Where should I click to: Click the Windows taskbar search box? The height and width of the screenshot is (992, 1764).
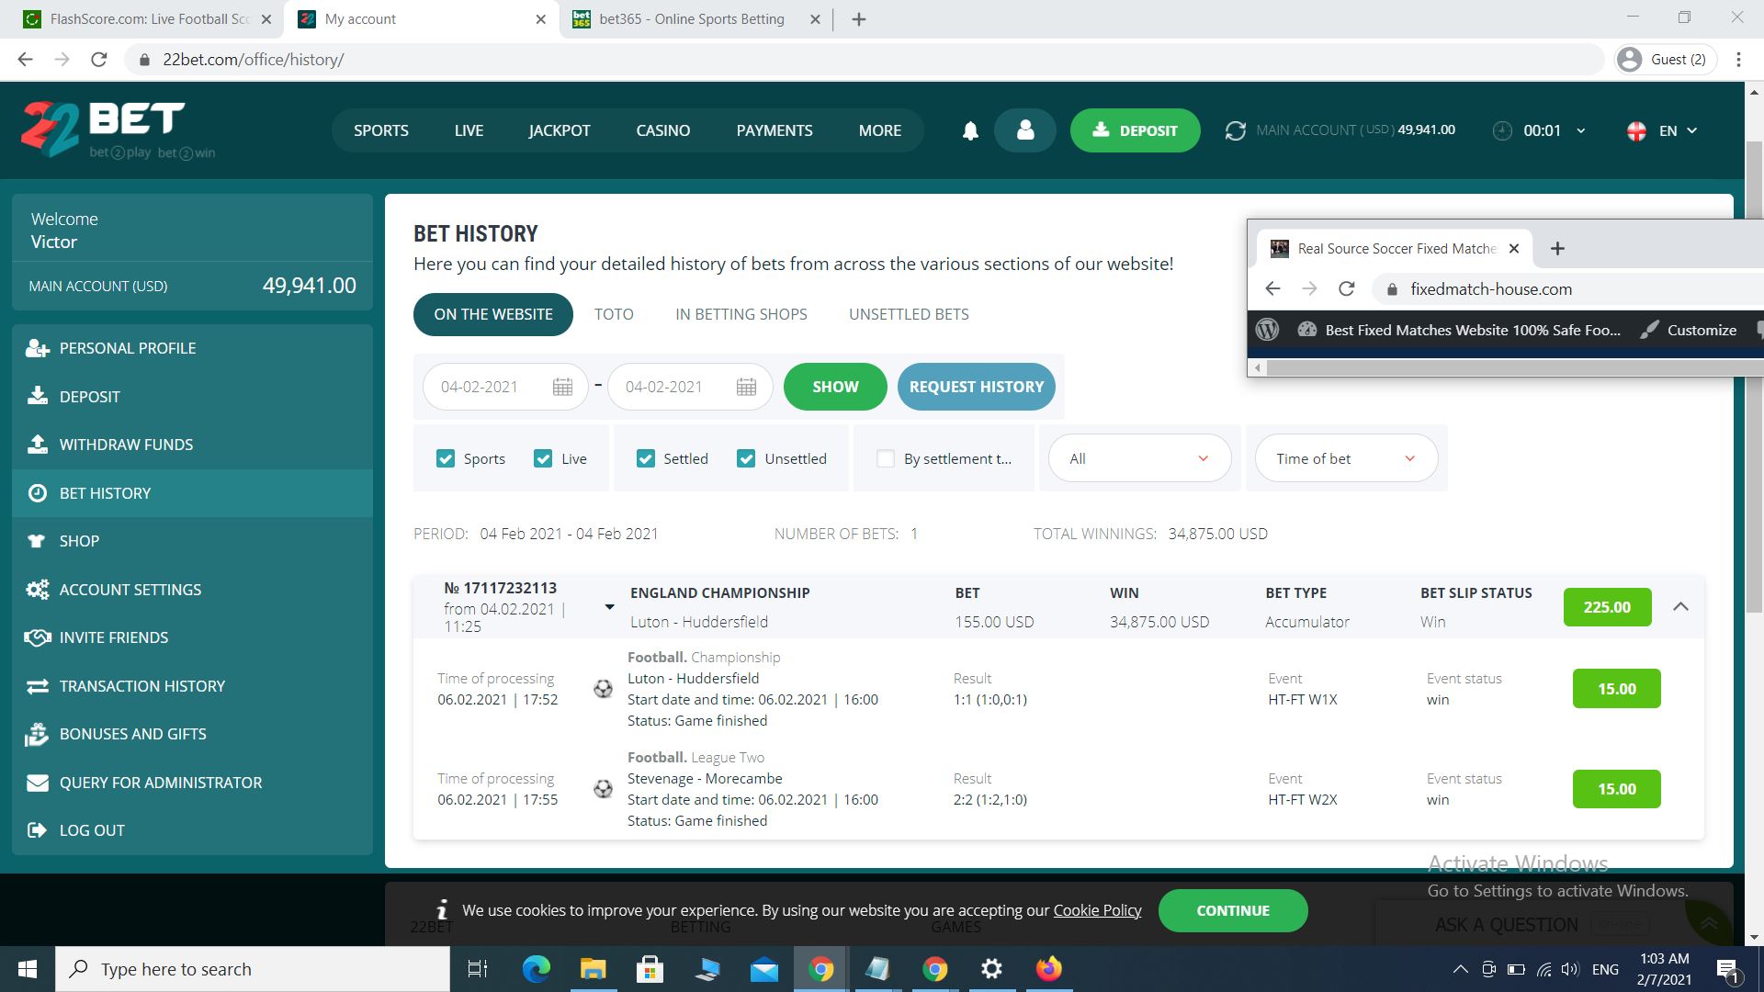254,969
